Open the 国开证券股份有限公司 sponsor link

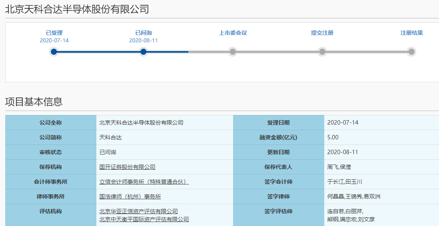pyautogui.click(x=127, y=167)
